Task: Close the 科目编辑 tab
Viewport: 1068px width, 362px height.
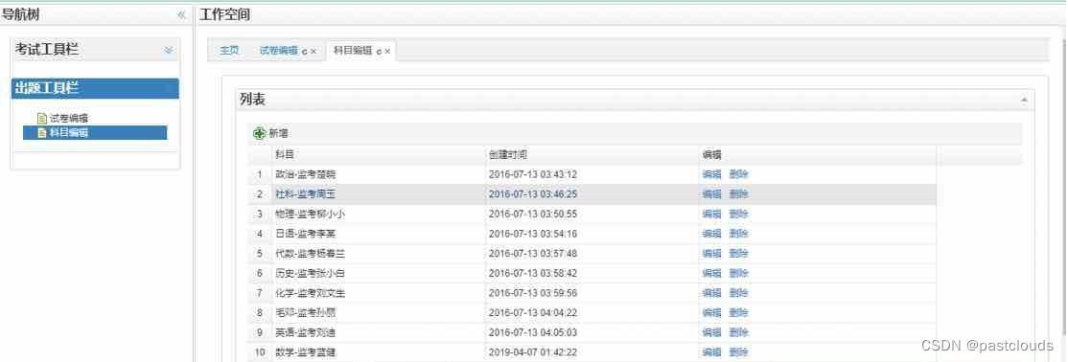Action: click(387, 51)
